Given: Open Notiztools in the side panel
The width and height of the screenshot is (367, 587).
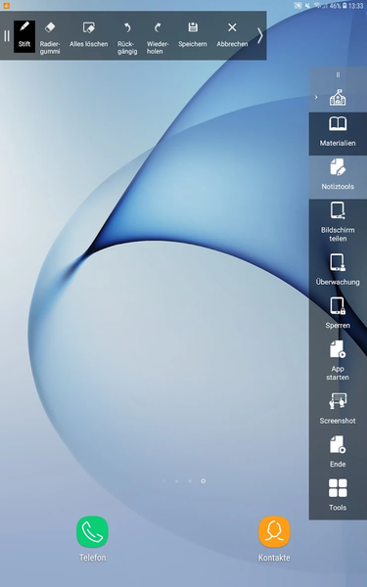Looking at the screenshot, I should pos(338,177).
